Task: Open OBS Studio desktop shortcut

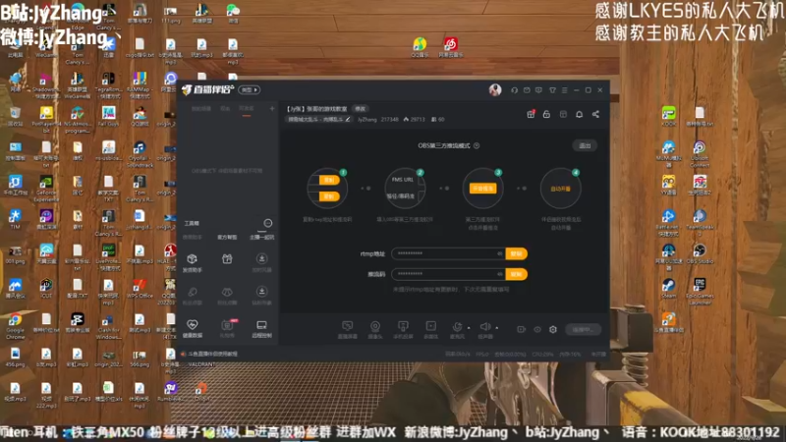Action: click(x=700, y=253)
